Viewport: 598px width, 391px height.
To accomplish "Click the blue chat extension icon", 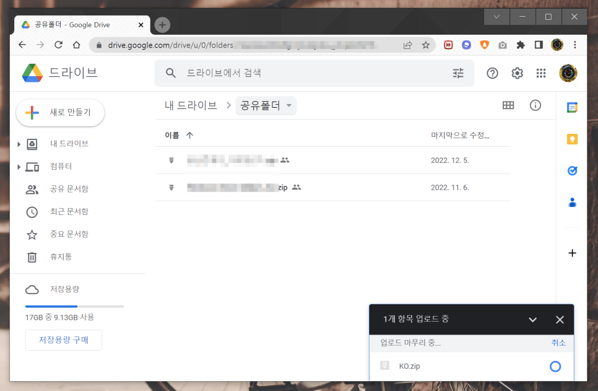I will [x=466, y=45].
